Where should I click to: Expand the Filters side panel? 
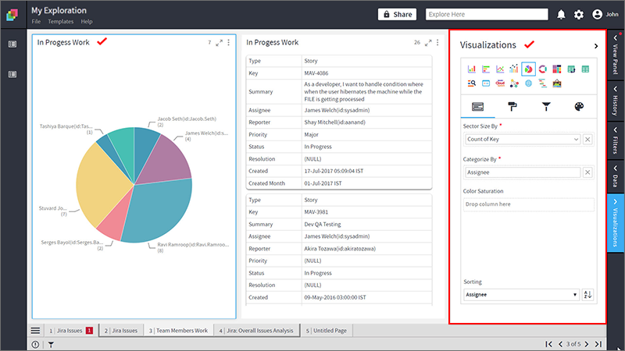[616, 141]
